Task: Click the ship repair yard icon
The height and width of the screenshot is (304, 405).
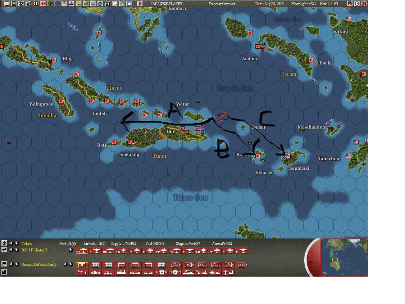Action: 188,272
